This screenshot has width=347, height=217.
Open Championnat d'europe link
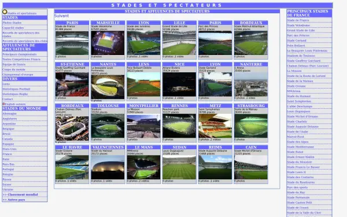coord(18,75)
